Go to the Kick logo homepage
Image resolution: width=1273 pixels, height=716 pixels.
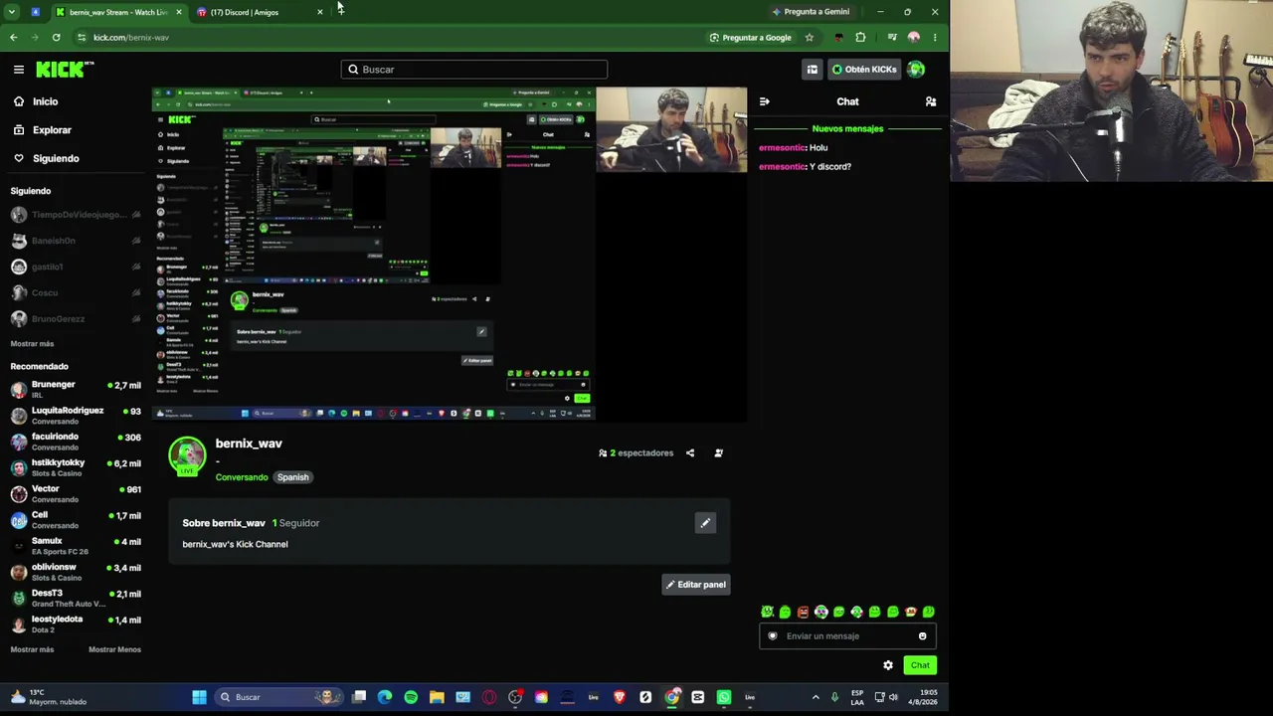(65, 70)
